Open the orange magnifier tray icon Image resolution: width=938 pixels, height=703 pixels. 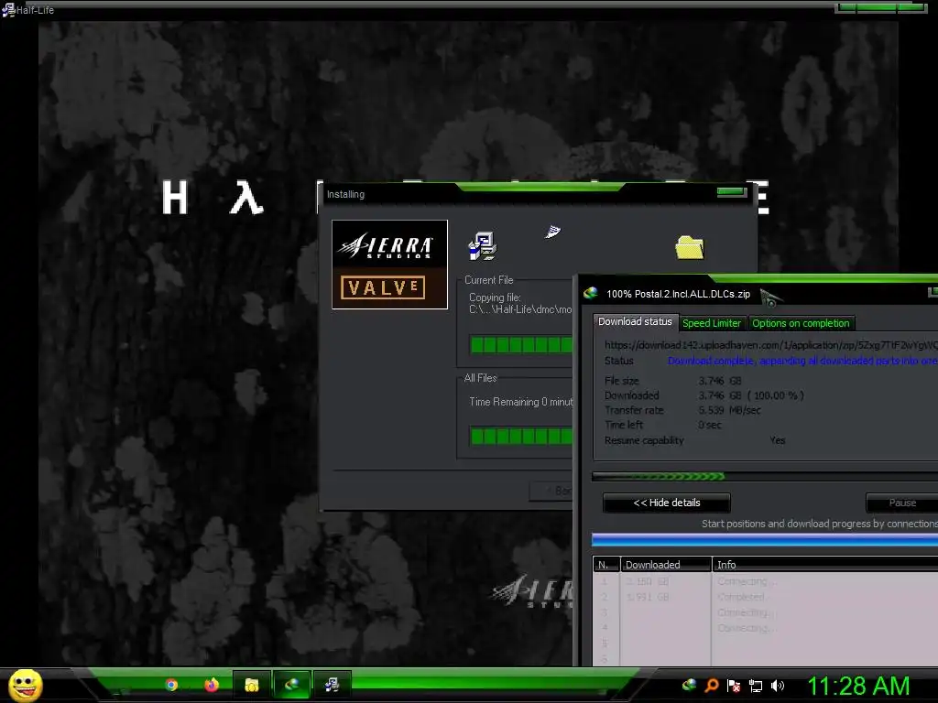[x=711, y=686]
